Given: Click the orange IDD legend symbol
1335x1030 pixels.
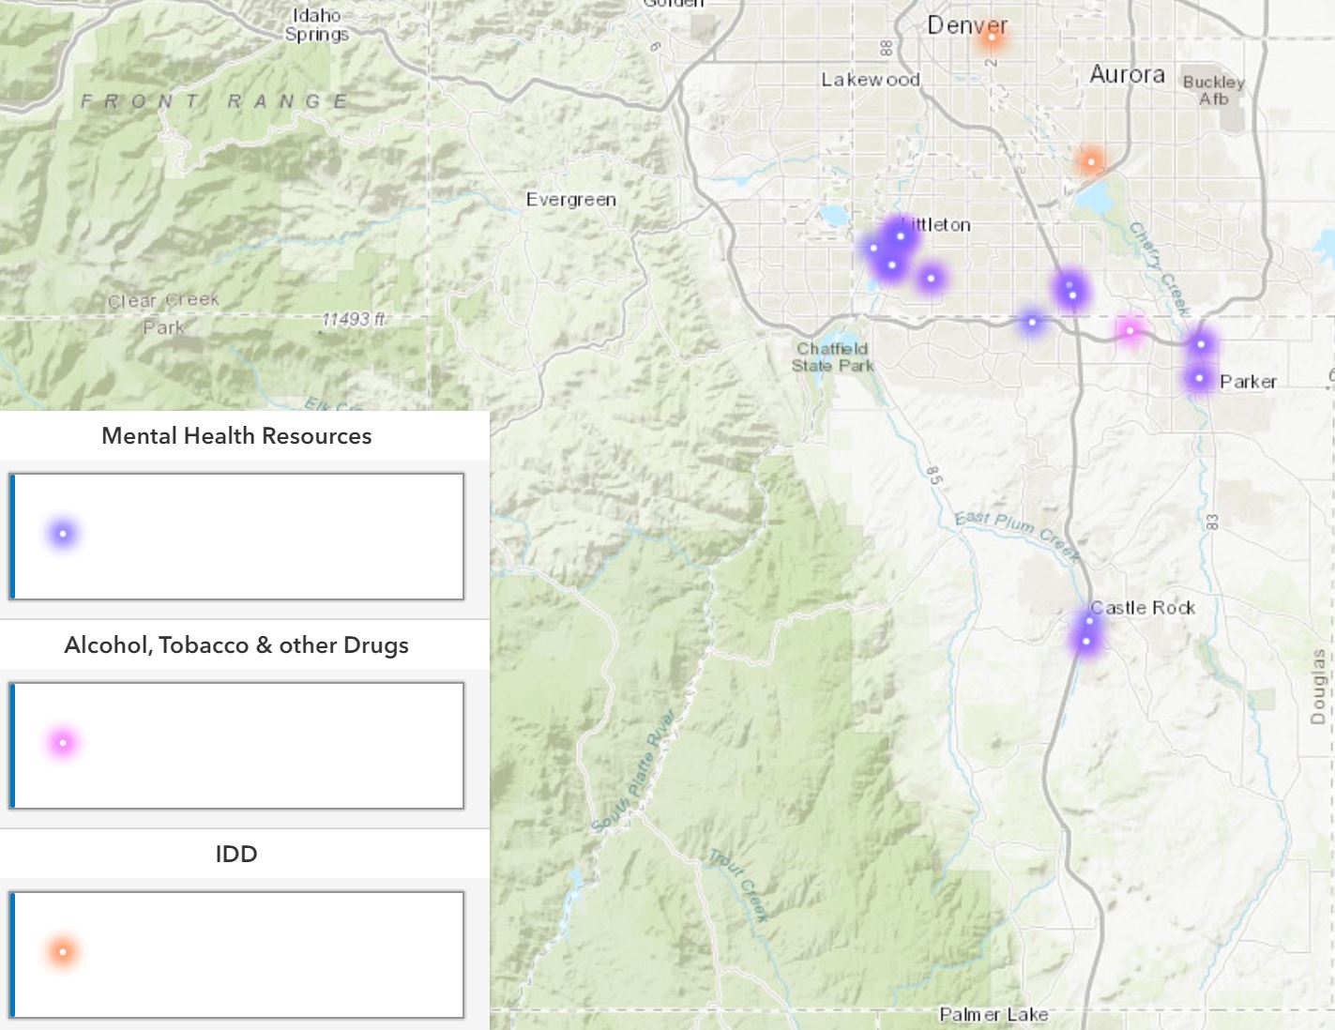Looking at the screenshot, I should pyautogui.click(x=63, y=952).
